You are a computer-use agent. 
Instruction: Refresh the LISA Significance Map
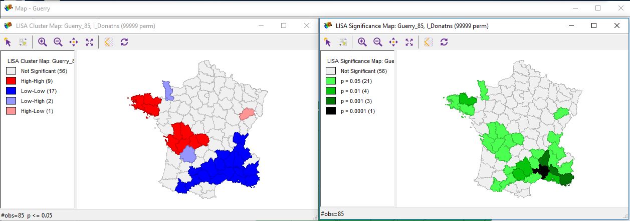pos(444,42)
